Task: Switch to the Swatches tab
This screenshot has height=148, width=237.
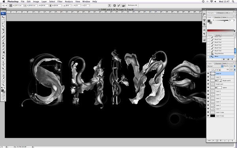Action: point(218,17)
